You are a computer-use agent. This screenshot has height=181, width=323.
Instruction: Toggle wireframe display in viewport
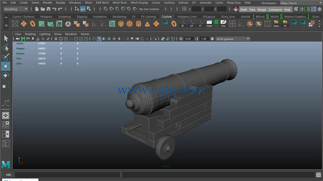pos(94,39)
